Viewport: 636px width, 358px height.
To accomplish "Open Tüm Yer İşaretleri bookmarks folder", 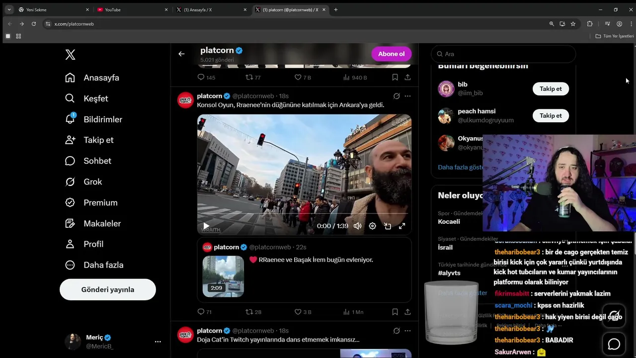I will (x=615, y=36).
